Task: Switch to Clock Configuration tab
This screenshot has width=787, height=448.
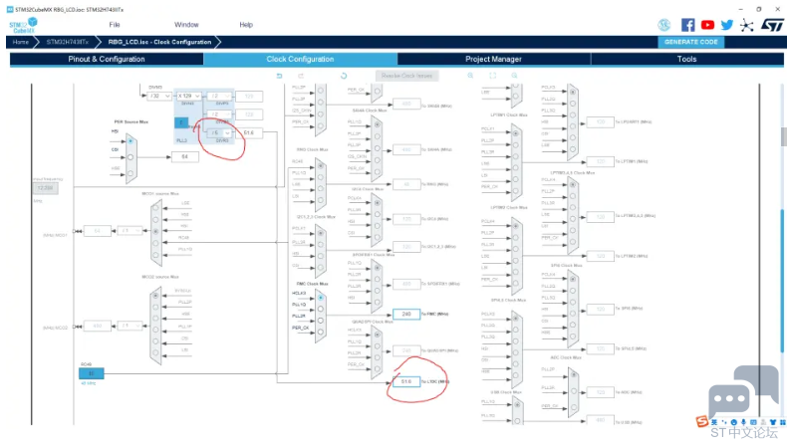Action: [300, 59]
